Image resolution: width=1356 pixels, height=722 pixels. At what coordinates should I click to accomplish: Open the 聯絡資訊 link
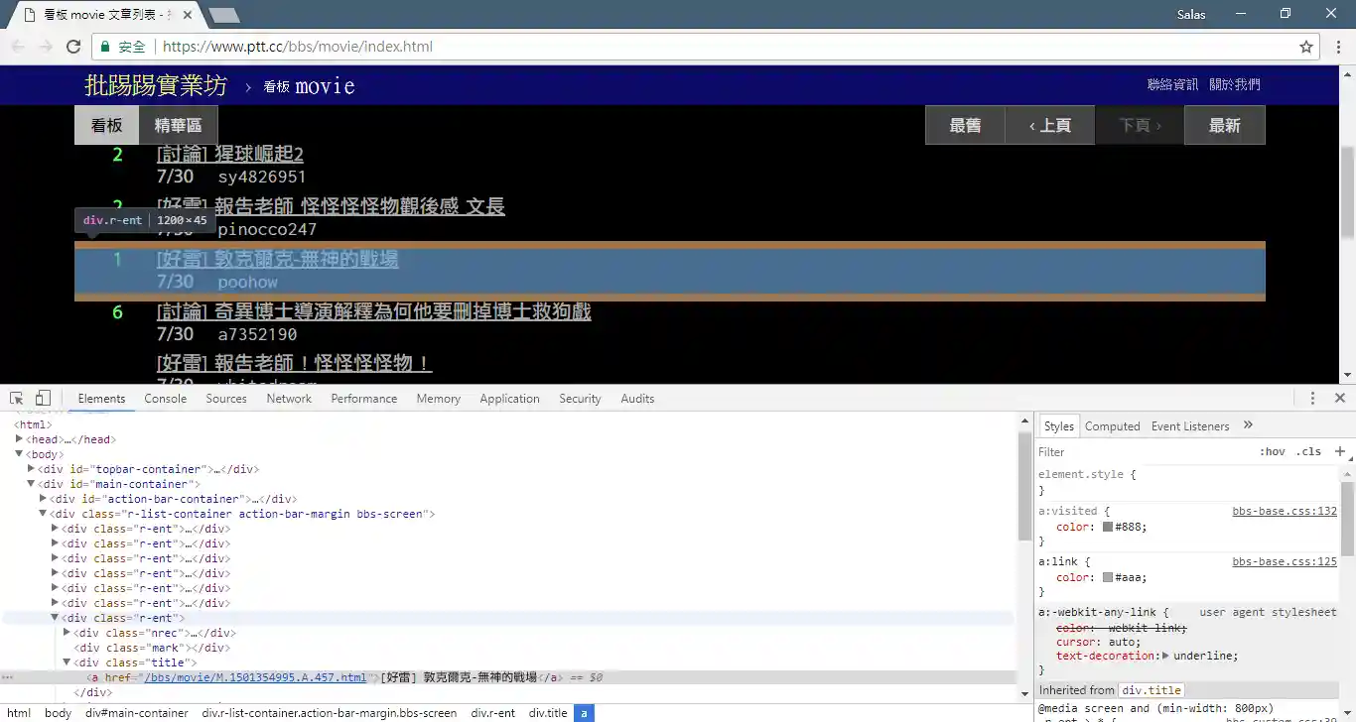1171,84
